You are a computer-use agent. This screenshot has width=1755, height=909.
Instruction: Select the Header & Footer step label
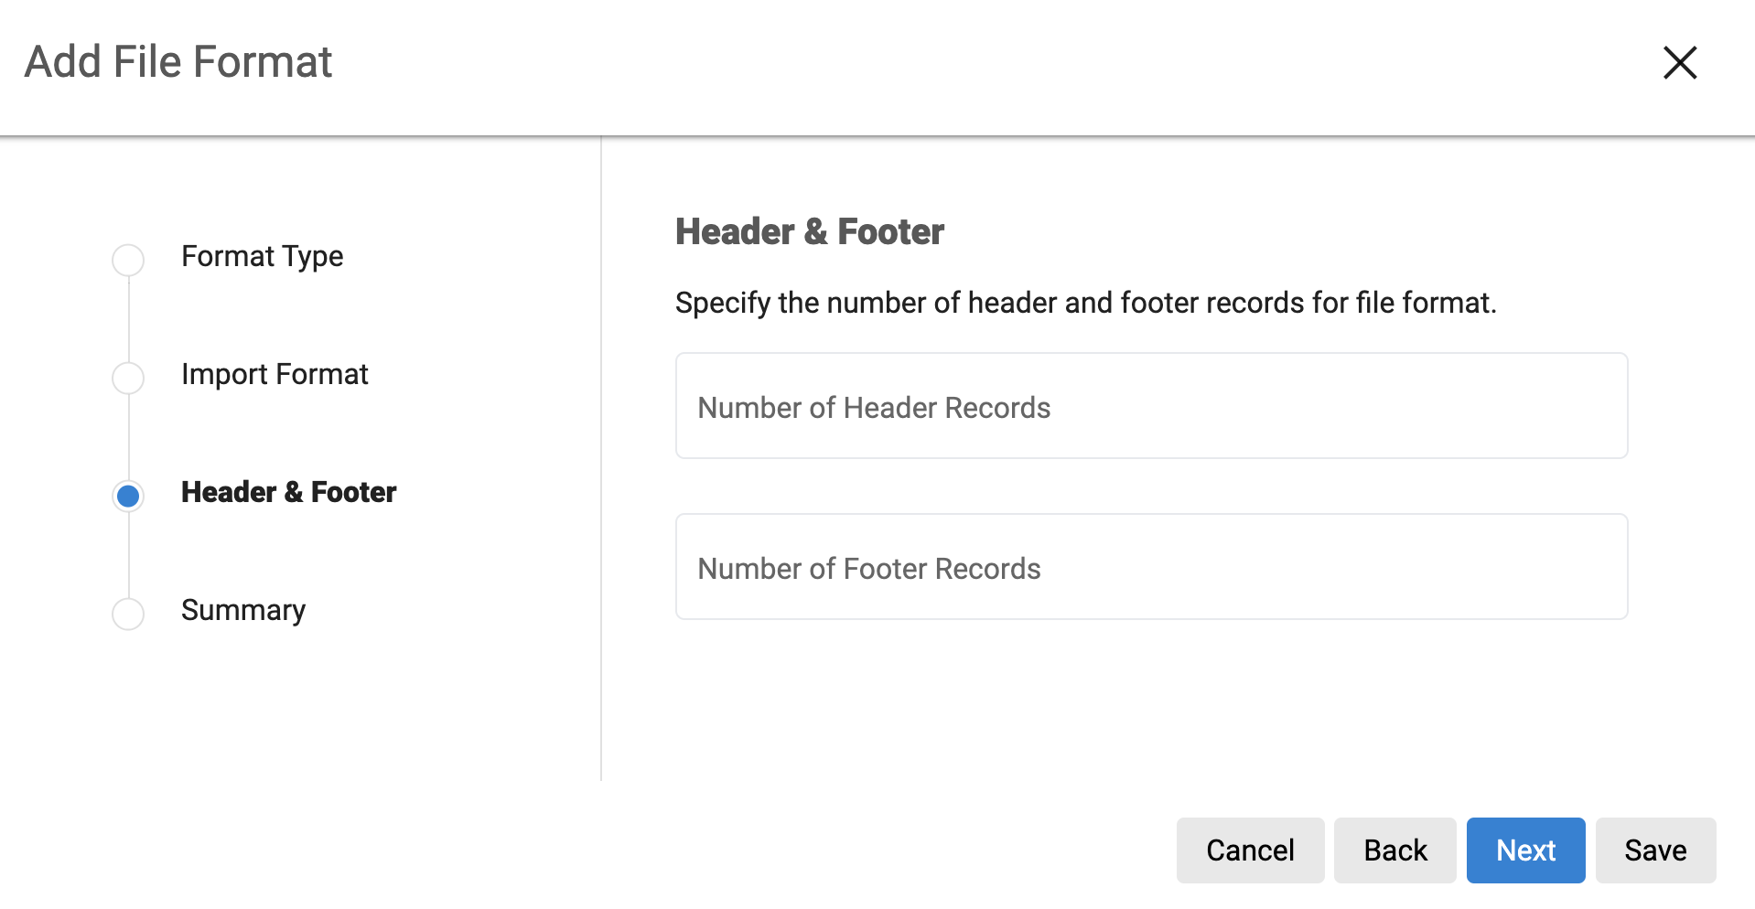pyautogui.click(x=288, y=493)
